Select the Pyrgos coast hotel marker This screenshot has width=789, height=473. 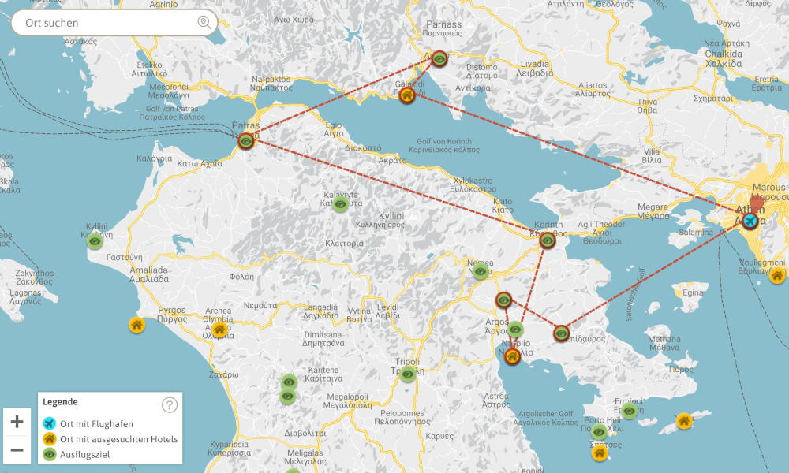136,325
